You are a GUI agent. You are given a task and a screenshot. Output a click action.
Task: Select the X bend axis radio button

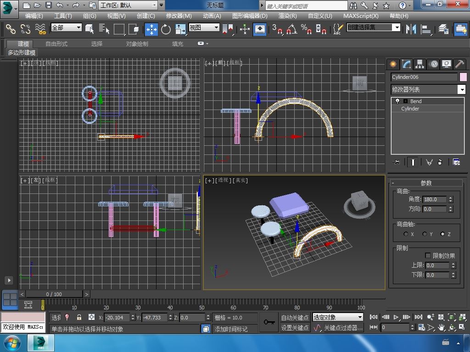pyautogui.click(x=406, y=234)
